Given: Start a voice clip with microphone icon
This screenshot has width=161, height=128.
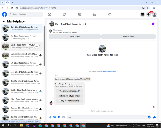Looking at the screenshot, I should [x=50, y=117].
